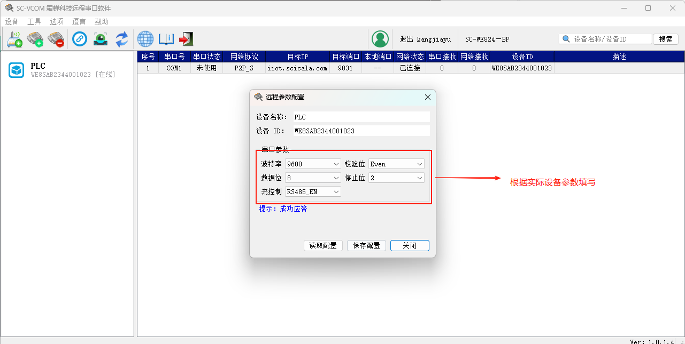This screenshot has height=344, width=685.
Task: Click the 串口号 column header
Action: [x=174, y=57]
